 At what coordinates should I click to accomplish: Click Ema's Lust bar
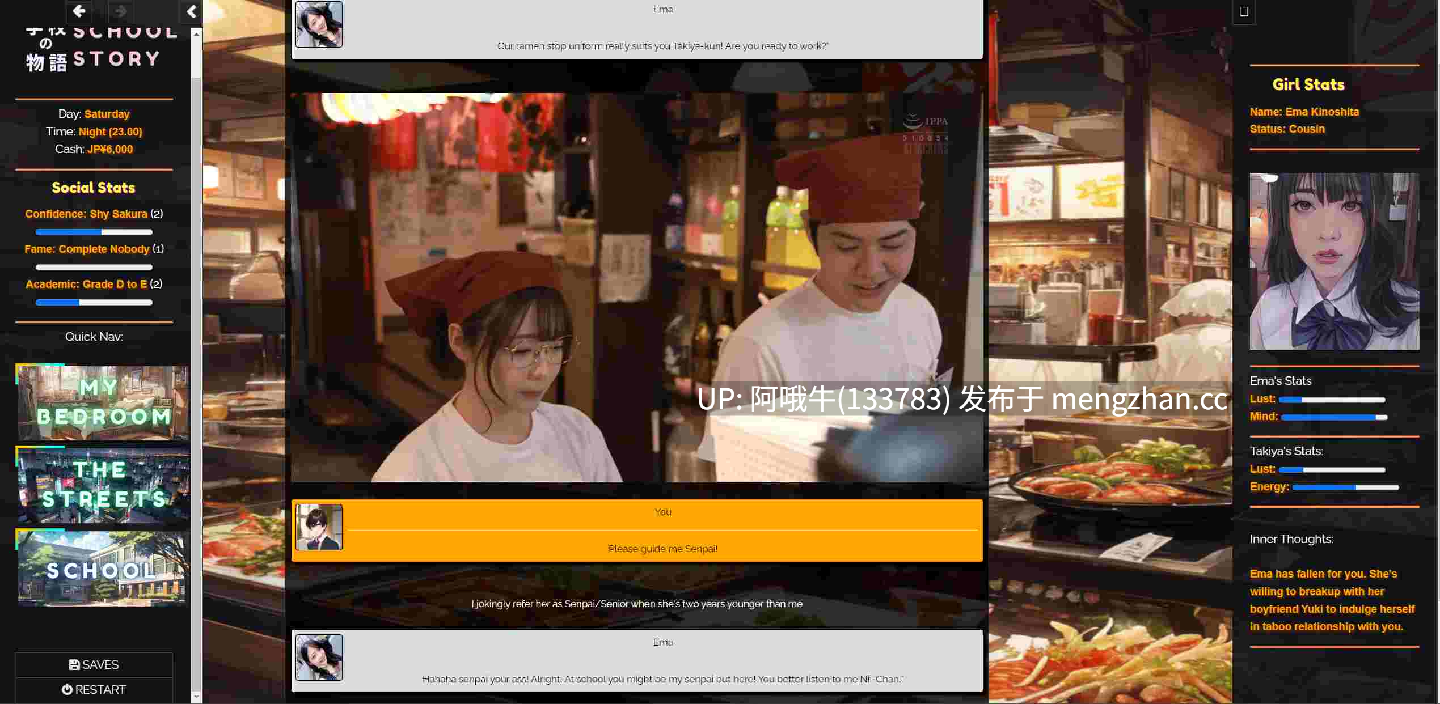tap(1332, 400)
